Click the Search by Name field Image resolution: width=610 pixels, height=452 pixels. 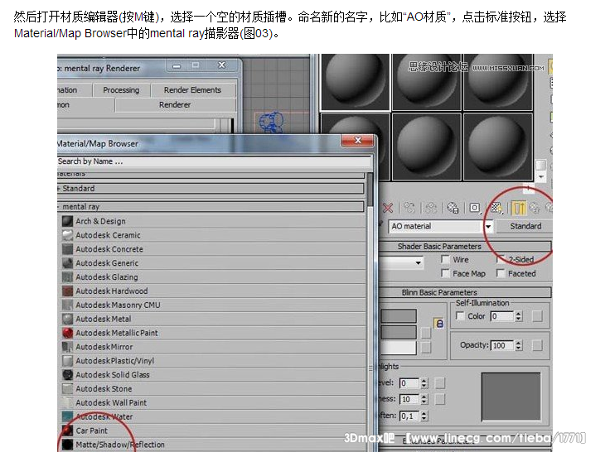[x=214, y=161]
